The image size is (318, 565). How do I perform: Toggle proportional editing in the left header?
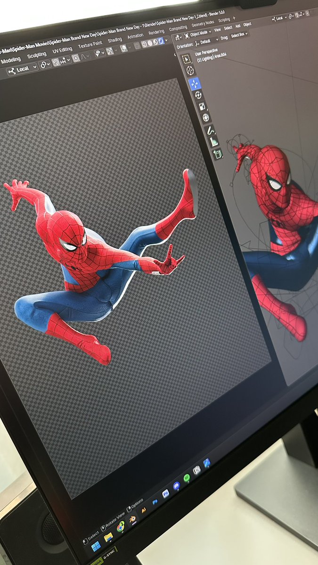click(x=75, y=58)
